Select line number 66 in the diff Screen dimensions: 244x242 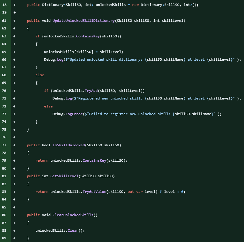pos(4,59)
